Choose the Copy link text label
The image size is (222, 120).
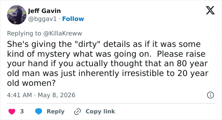click(x=100, y=111)
